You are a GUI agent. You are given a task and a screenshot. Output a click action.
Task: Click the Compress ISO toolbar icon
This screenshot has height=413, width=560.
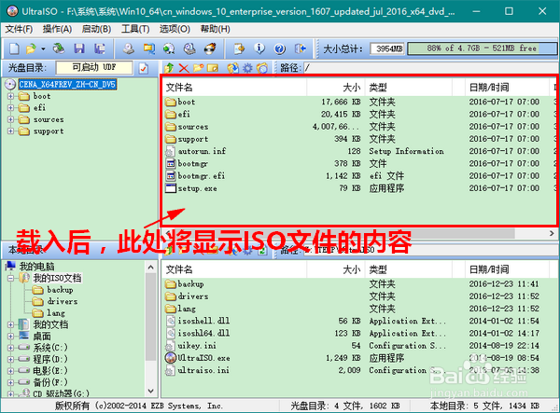click(239, 48)
